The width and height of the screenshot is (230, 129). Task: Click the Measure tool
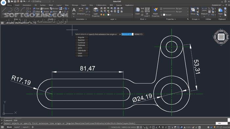click(x=204, y=11)
